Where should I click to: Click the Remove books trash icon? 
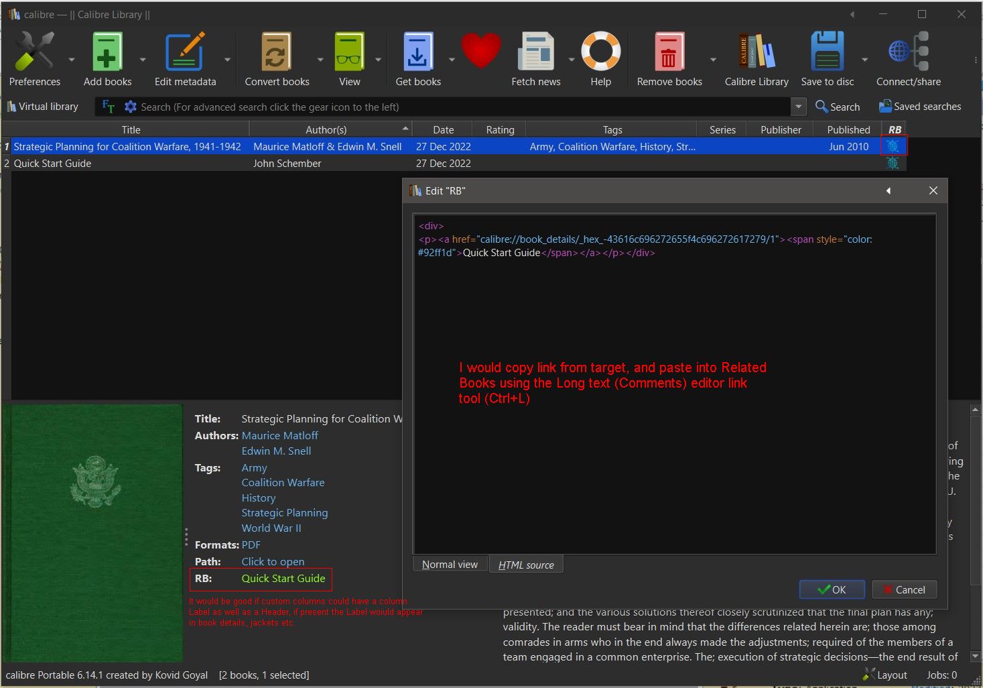[x=669, y=52]
